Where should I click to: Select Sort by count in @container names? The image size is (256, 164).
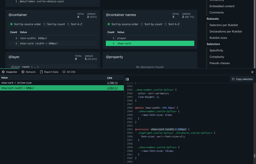[151, 24]
